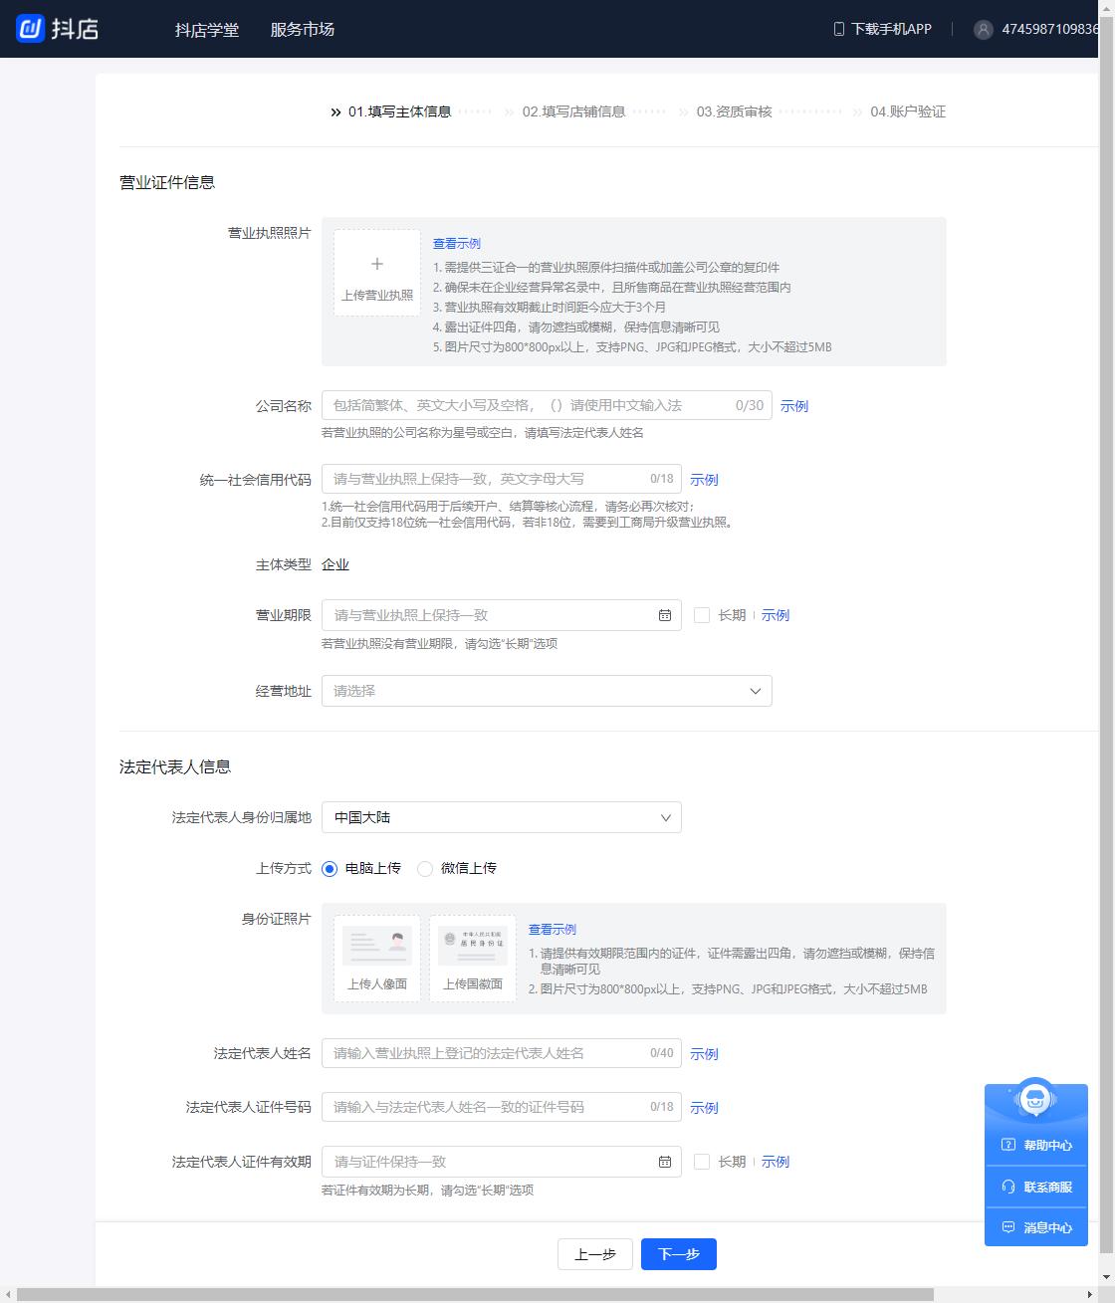Image resolution: width=1115 pixels, height=1303 pixels.
Task: Open the user avatar icon top right
Action: 982,29
